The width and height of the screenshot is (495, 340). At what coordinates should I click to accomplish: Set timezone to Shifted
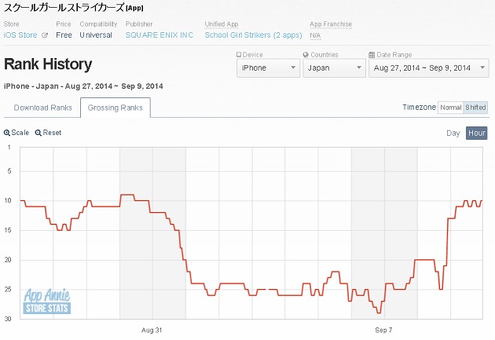pos(475,108)
